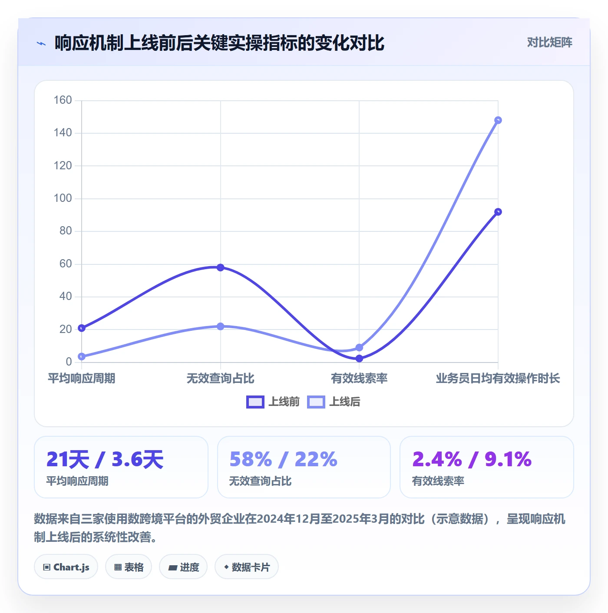Screen dimensions: 608x613
Task: Click the y-axis tick value 100
Action: [63, 198]
